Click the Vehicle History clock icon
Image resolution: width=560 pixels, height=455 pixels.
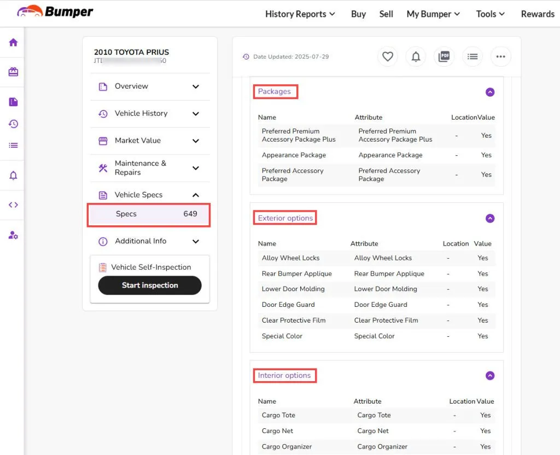pos(103,114)
